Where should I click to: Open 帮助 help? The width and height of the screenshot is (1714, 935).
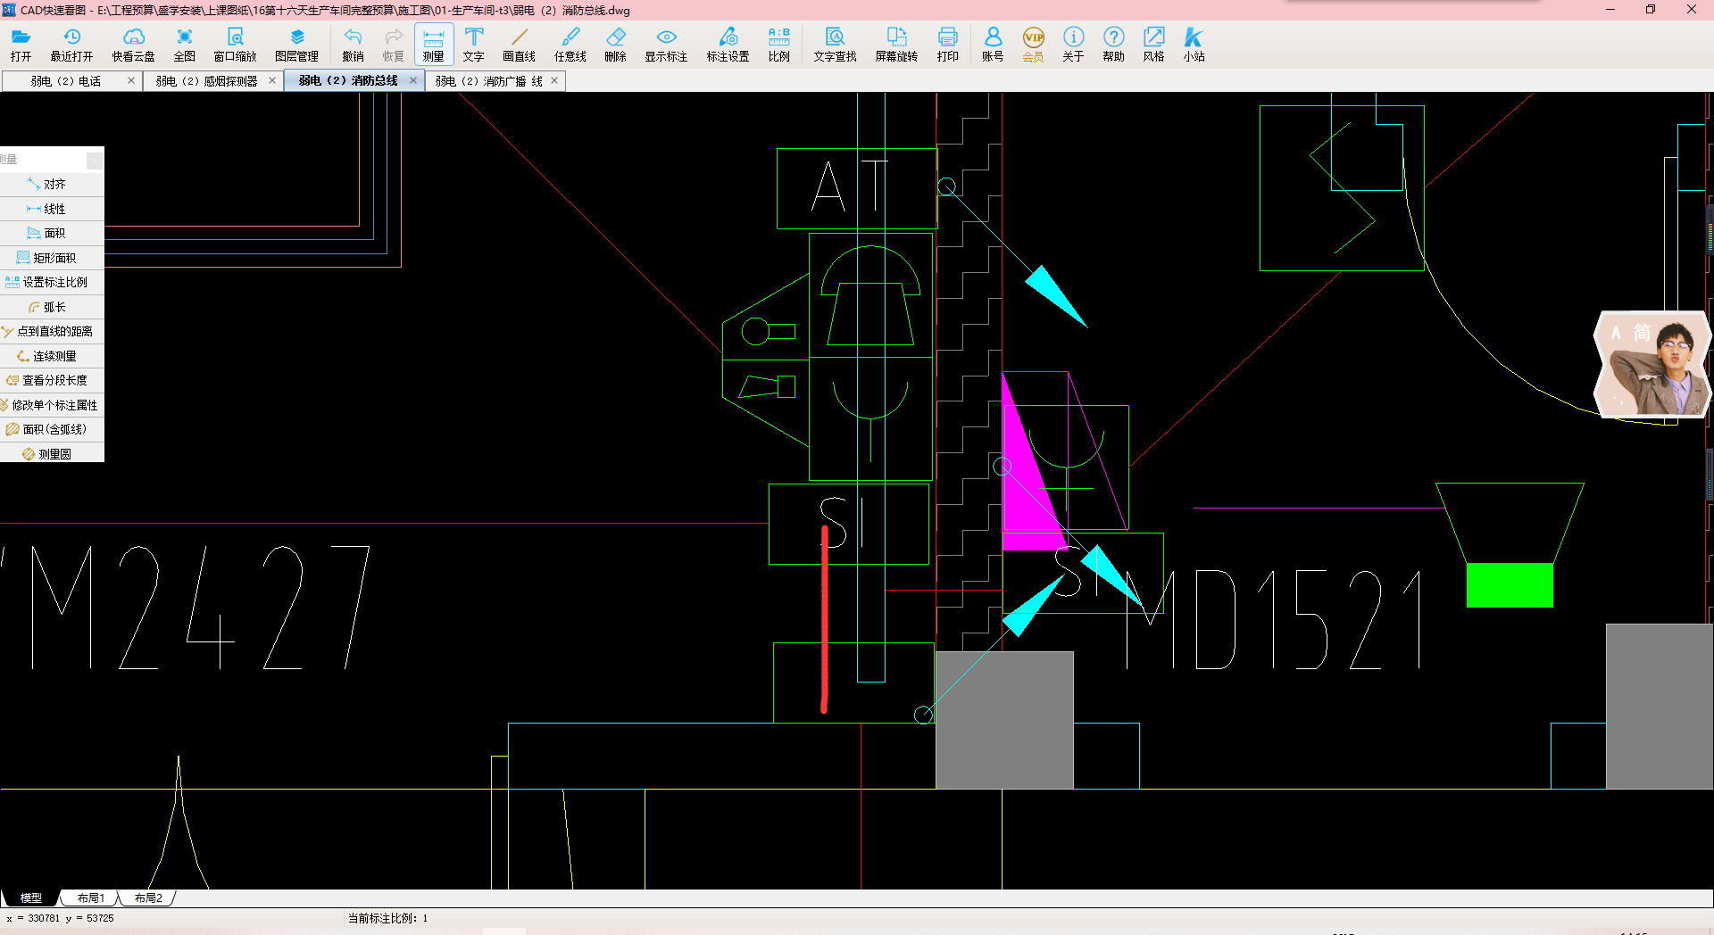pyautogui.click(x=1113, y=44)
